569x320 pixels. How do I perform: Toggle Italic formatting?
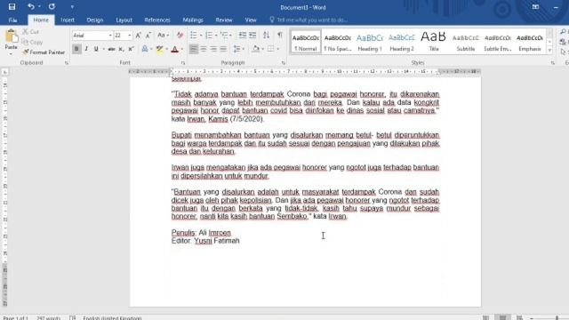pyautogui.click(x=86, y=49)
